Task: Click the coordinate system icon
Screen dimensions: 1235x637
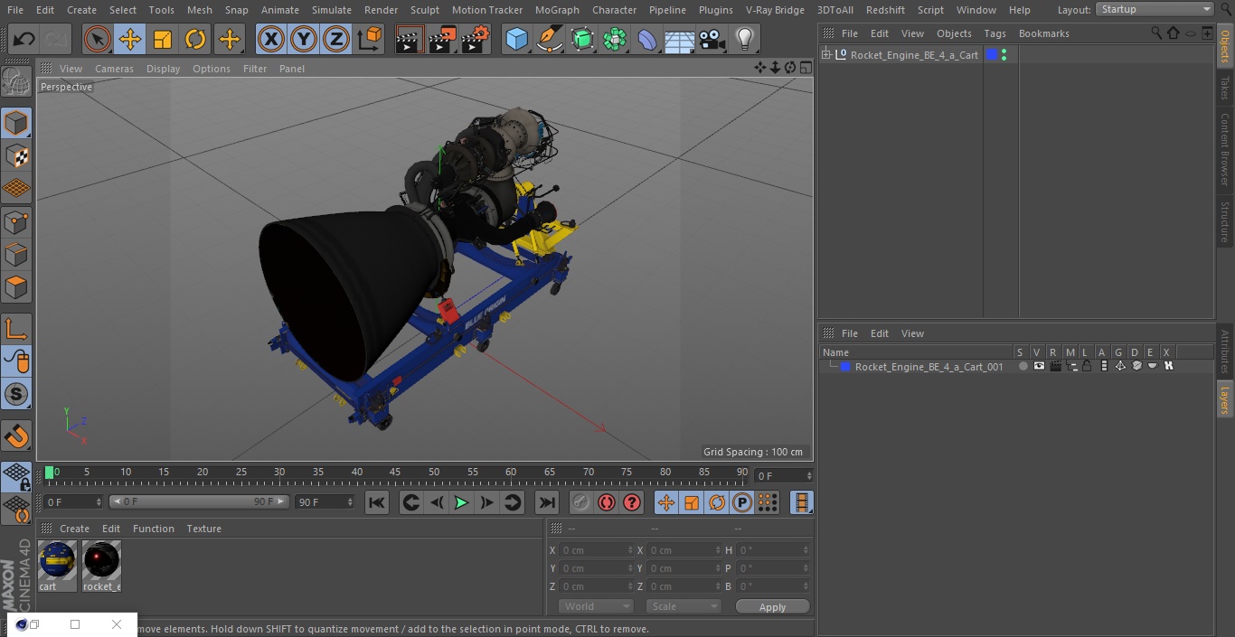Action: click(x=370, y=40)
